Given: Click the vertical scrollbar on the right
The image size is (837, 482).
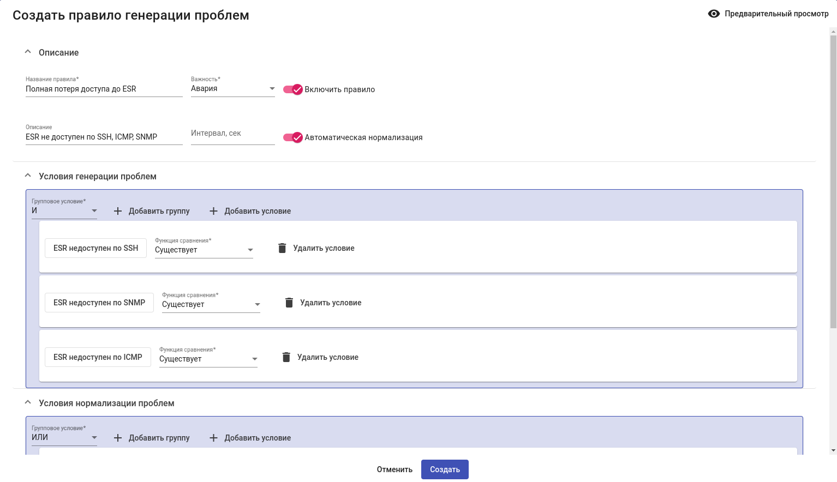Looking at the screenshot, I should pos(833,180).
